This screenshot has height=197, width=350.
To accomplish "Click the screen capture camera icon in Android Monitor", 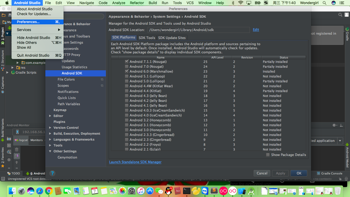I will pyautogui.click(x=9, y=139).
